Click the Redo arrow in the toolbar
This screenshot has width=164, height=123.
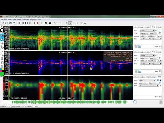click(60, 23)
